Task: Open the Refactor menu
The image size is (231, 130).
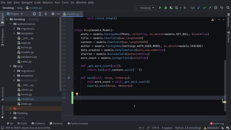Action: click(x=48, y=3)
